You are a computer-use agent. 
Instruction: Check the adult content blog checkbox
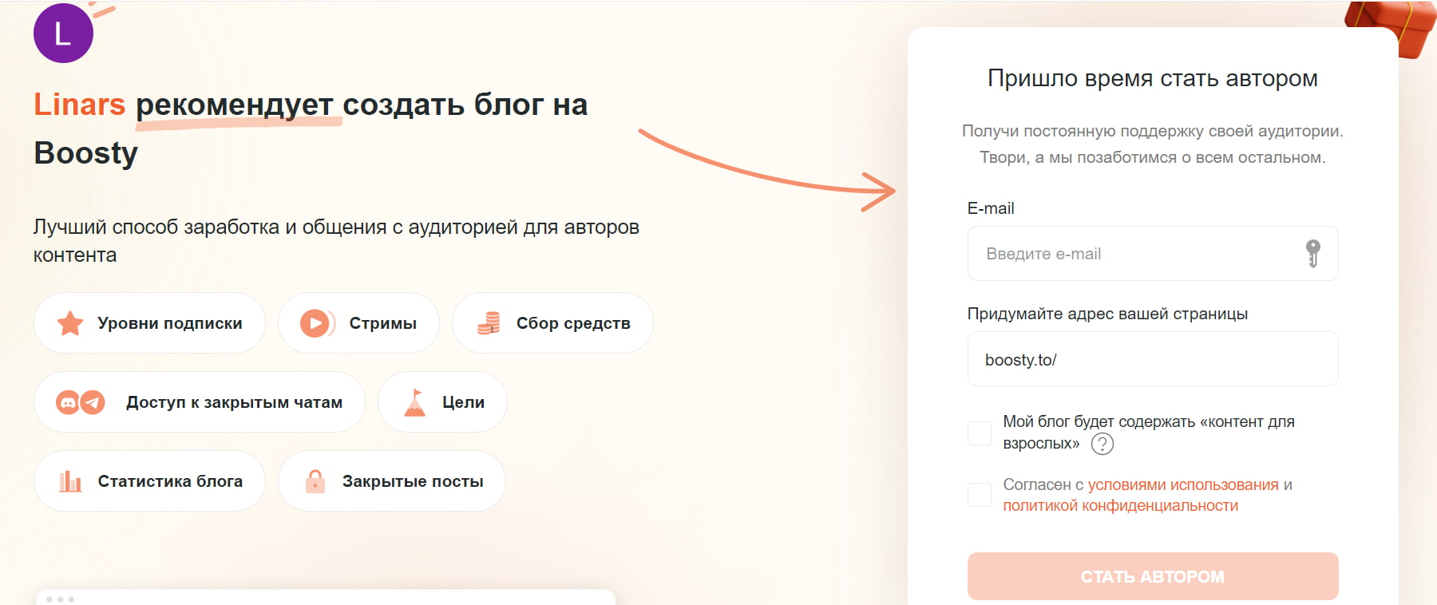980,433
